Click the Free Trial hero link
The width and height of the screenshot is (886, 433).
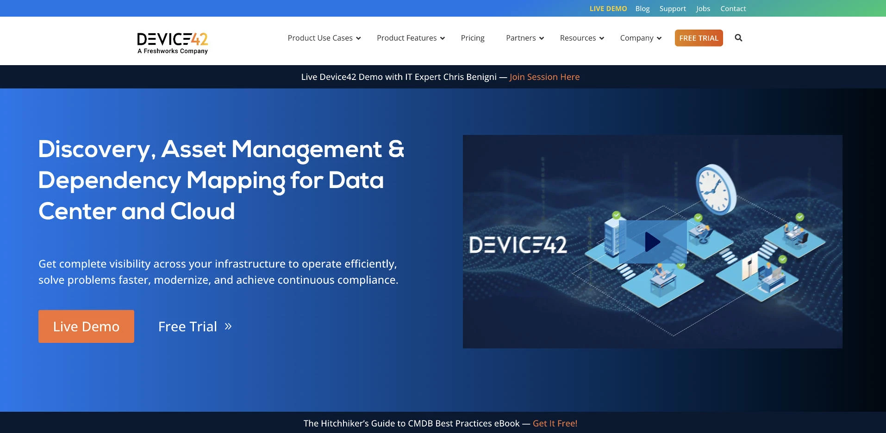(195, 326)
